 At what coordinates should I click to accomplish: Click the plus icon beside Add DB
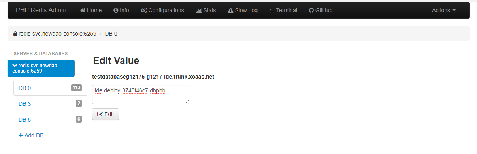coord(21,135)
